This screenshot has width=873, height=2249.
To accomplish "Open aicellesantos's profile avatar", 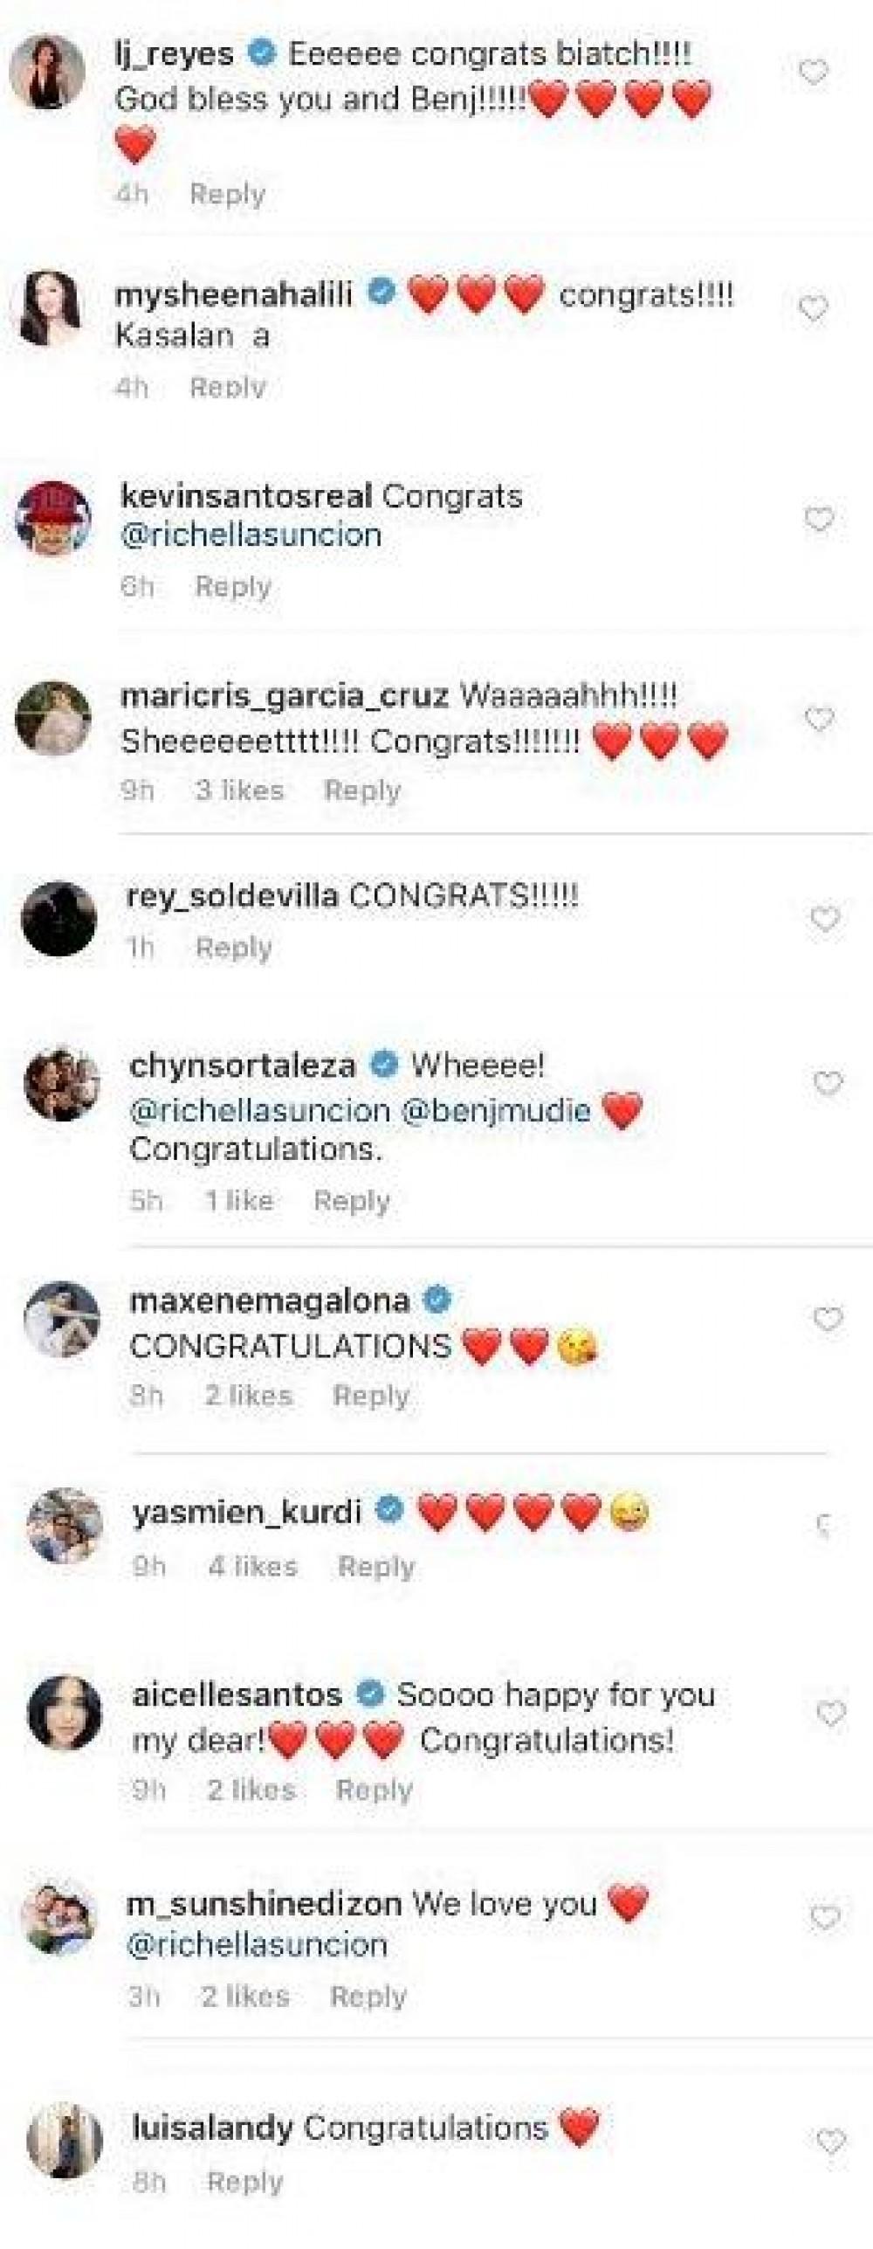I will click(x=65, y=1714).
